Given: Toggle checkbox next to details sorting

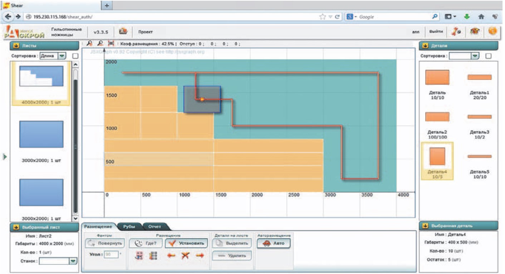Looking at the screenshot, I should 489,56.
